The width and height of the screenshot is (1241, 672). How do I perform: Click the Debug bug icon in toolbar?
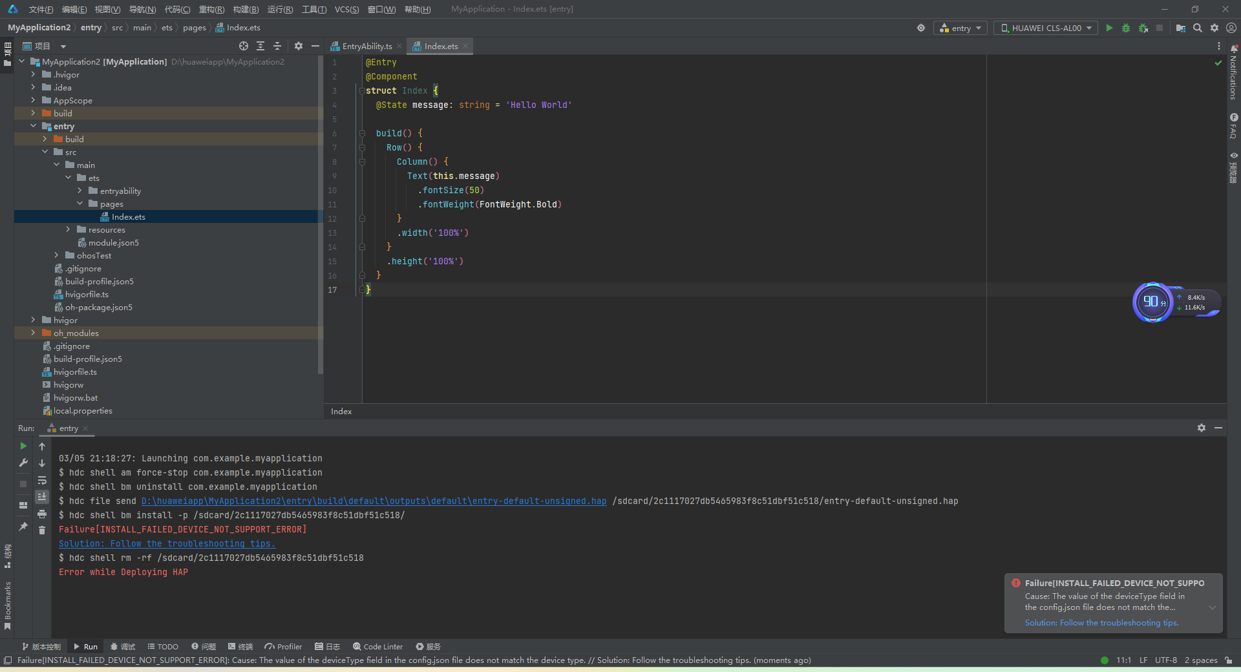1126,28
